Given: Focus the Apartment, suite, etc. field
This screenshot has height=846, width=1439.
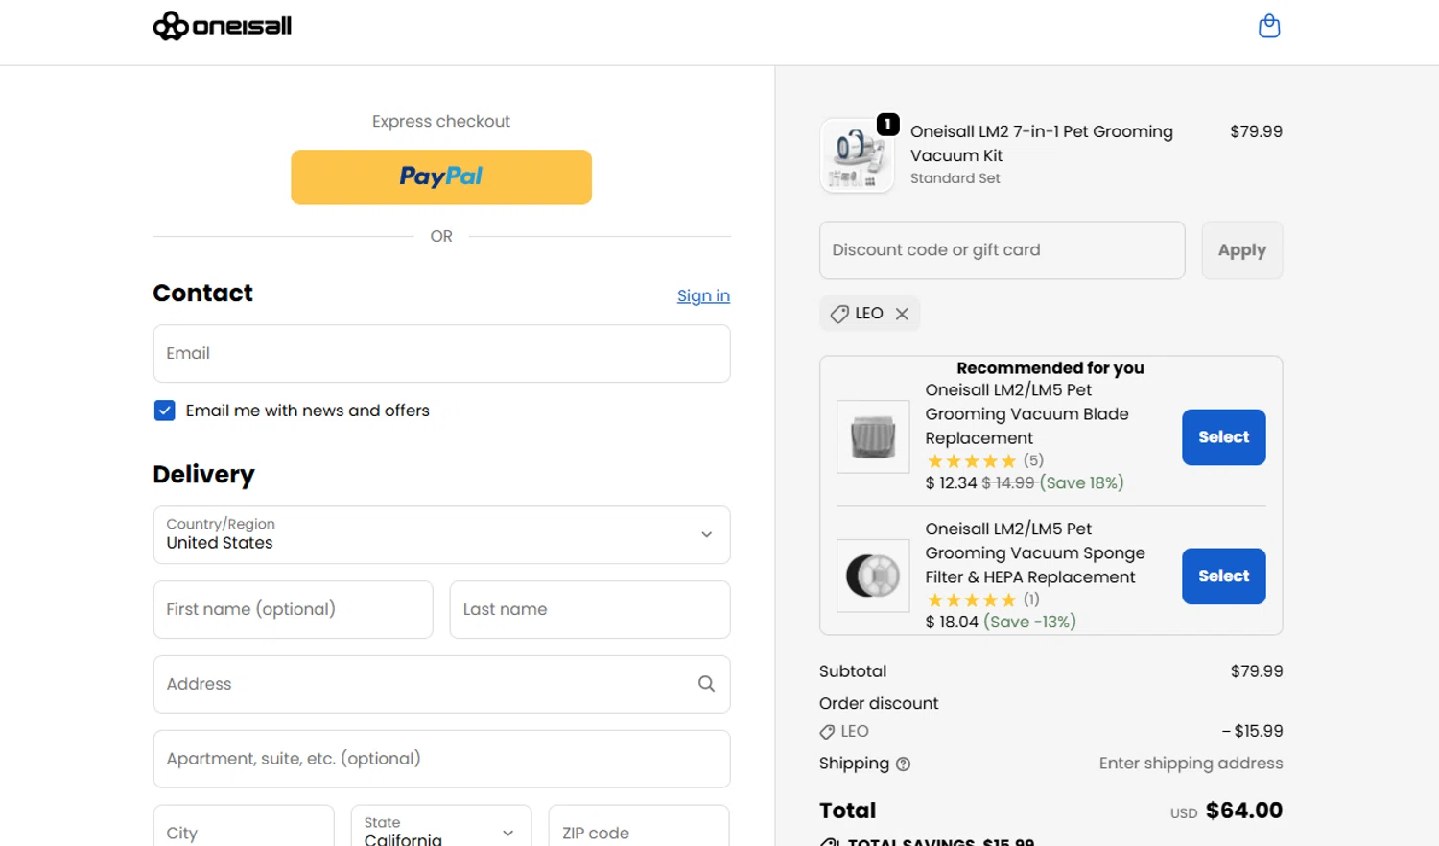Looking at the screenshot, I should (441, 759).
